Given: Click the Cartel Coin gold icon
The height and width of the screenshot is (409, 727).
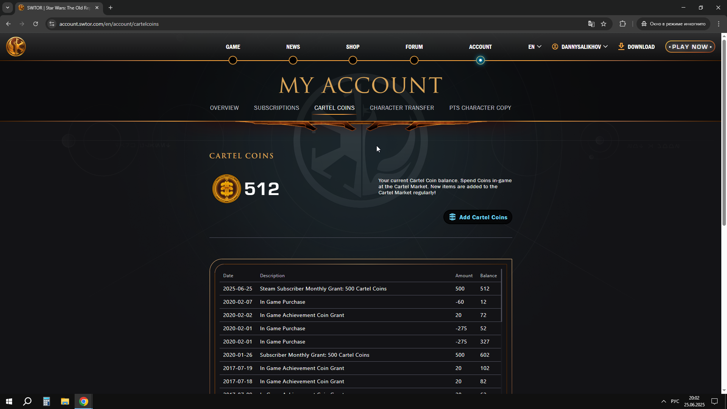Looking at the screenshot, I should tap(226, 189).
